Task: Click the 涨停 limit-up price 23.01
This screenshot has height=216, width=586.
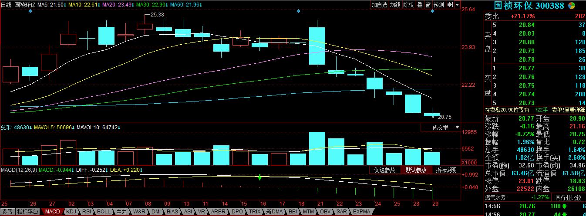Action: [527, 181]
